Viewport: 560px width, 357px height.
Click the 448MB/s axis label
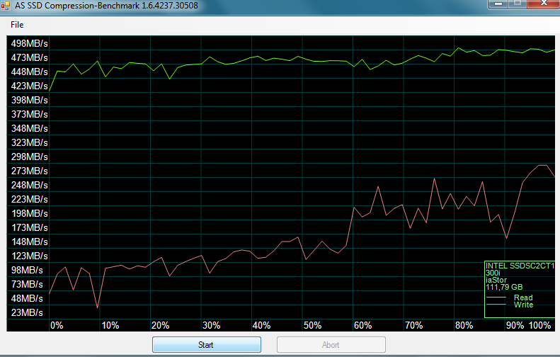[x=29, y=72]
